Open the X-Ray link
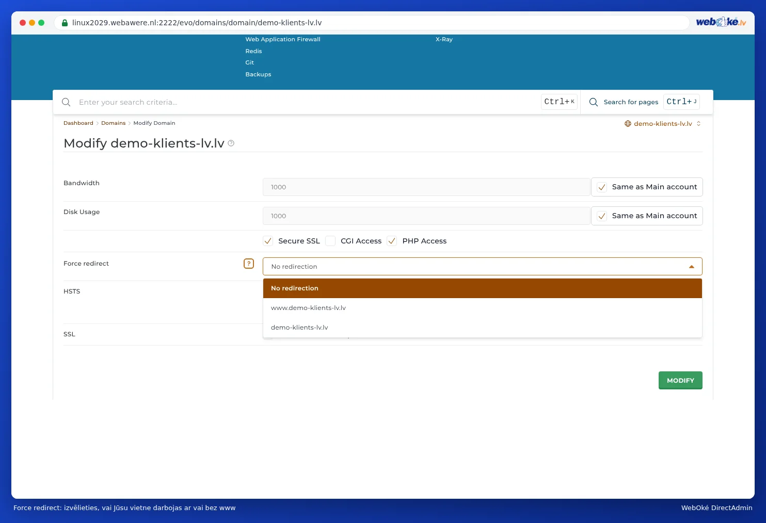Image resolution: width=766 pixels, height=523 pixels. [x=444, y=39]
